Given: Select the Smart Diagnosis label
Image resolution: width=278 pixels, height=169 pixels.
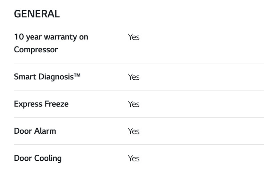Looking at the screenshot, I should click(47, 77).
